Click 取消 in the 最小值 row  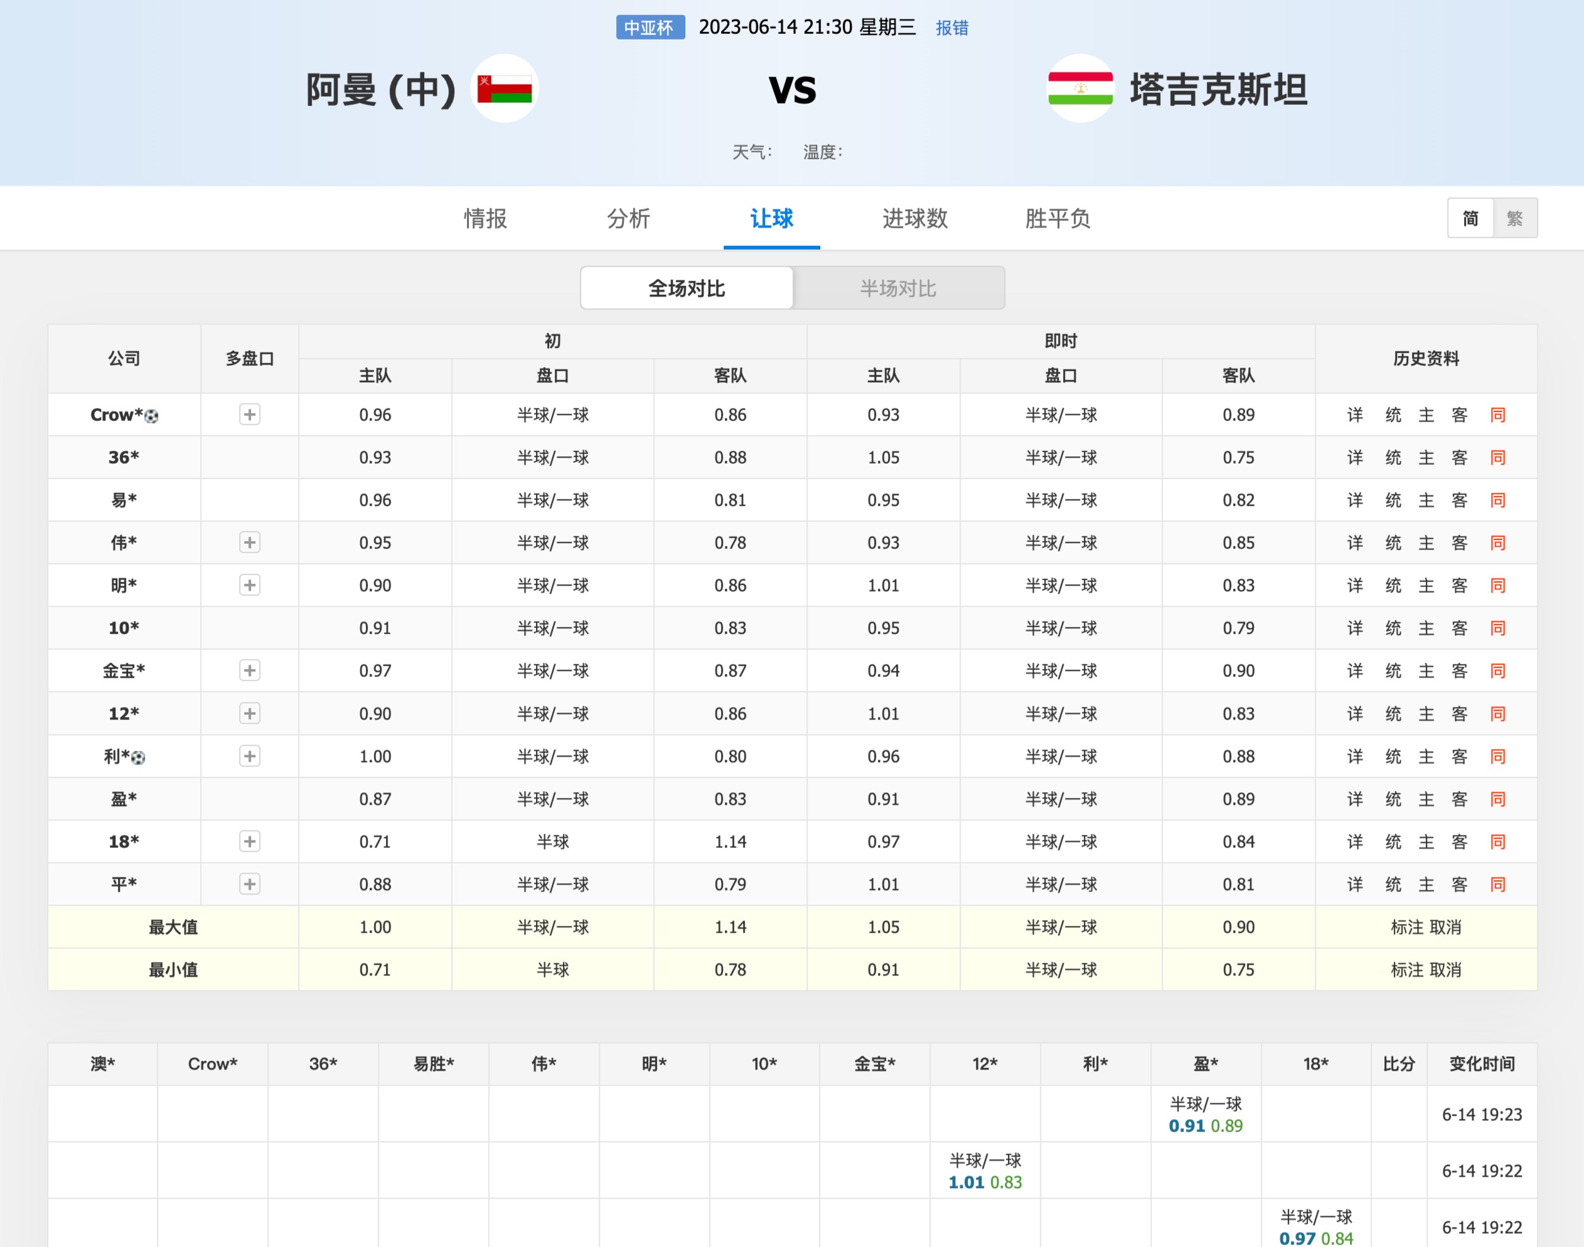click(x=1445, y=970)
